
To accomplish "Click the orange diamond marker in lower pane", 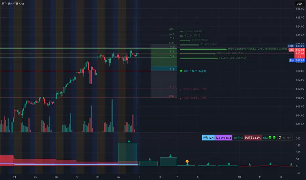I will pos(187,161).
